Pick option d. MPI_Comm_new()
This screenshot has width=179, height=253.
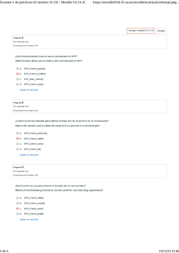(18, 84)
